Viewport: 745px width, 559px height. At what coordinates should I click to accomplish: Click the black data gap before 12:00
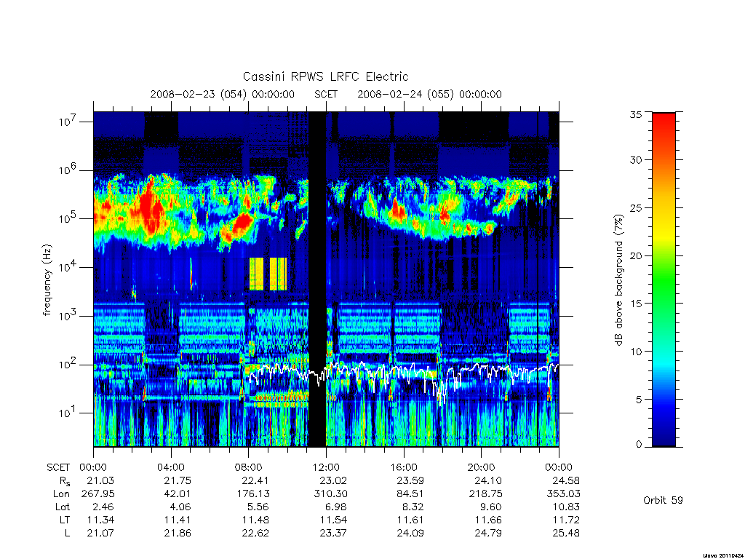317,279
